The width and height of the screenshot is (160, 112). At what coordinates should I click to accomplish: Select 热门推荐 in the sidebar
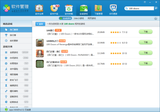click(16, 30)
